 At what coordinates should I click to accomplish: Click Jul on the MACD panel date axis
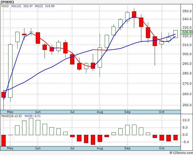[x=72, y=148]
